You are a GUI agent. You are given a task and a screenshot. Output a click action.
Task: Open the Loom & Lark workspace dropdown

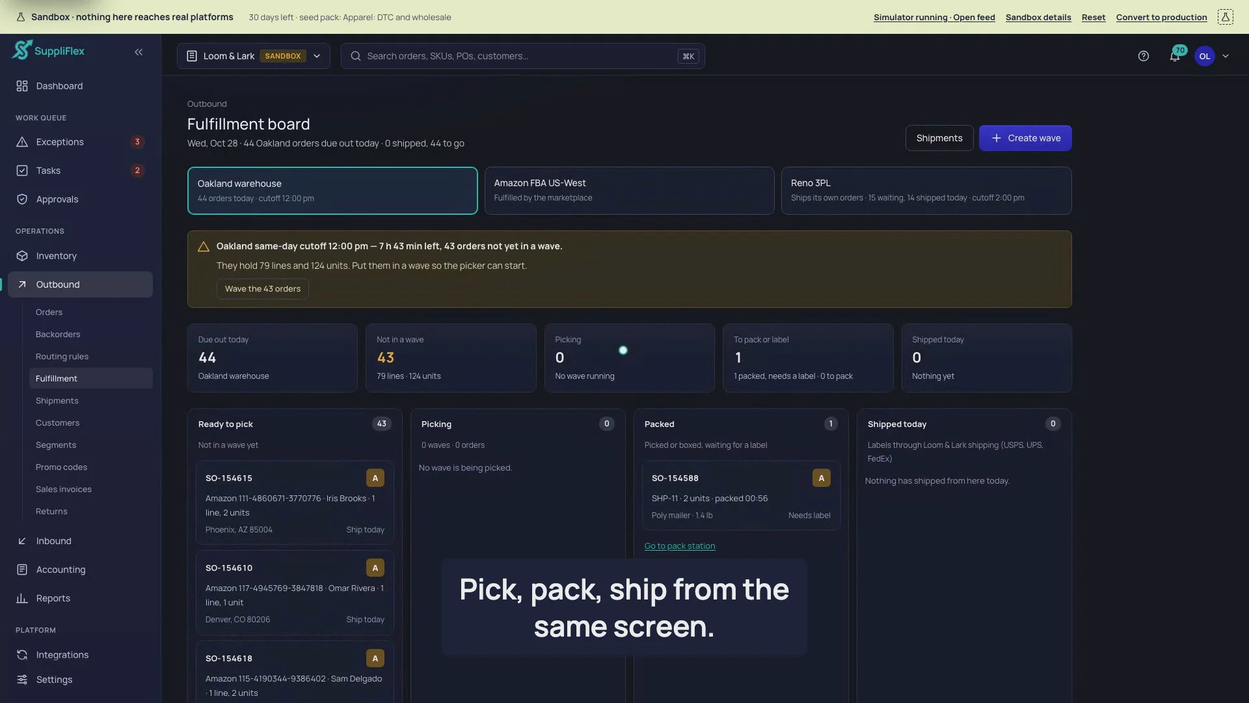pos(254,56)
